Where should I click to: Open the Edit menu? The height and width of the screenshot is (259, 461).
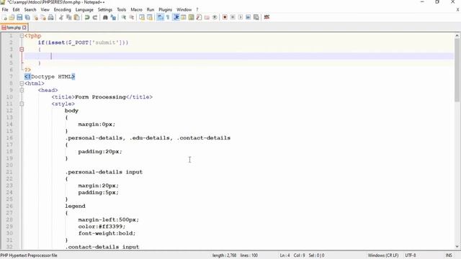pyautogui.click(x=16, y=9)
